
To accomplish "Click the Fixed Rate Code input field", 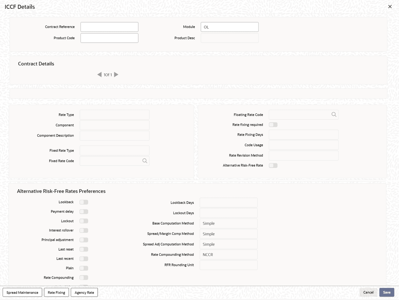I will [115, 161].
